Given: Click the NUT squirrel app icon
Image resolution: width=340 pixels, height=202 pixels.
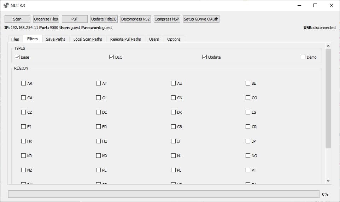Looking at the screenshot, I should (6, 5).
